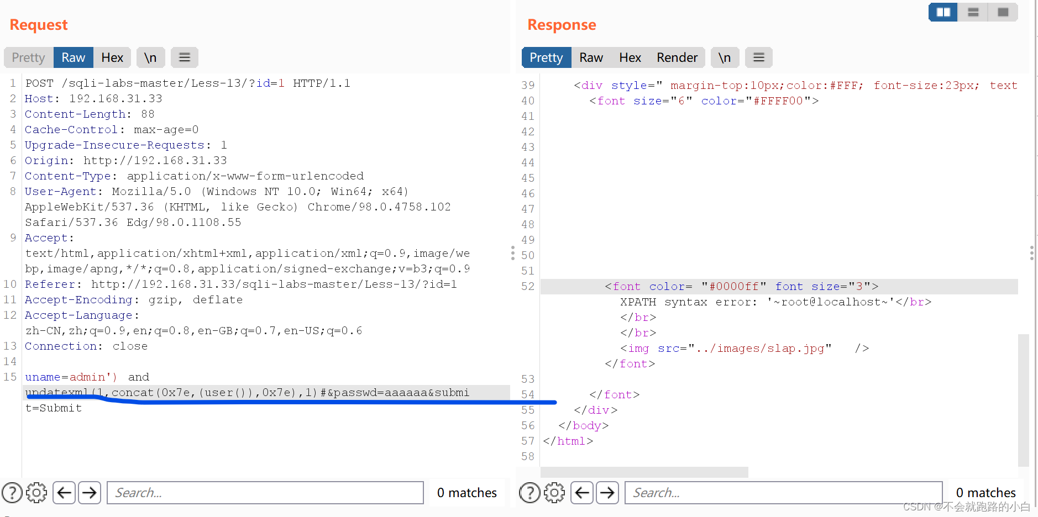
Task: Open Request search settings gear
Action: click(x=36, y=493)
